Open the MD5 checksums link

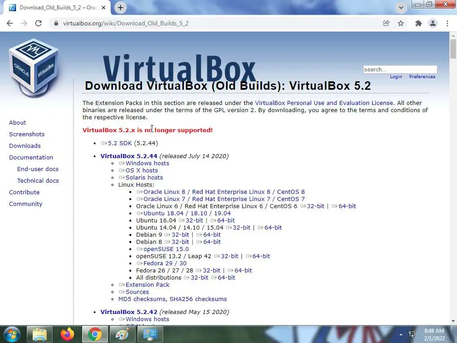coord(142,299)
